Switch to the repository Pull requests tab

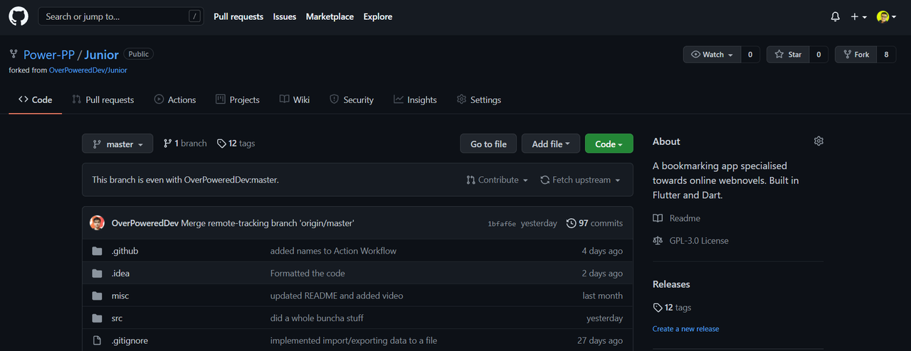[x=102, y=99]
